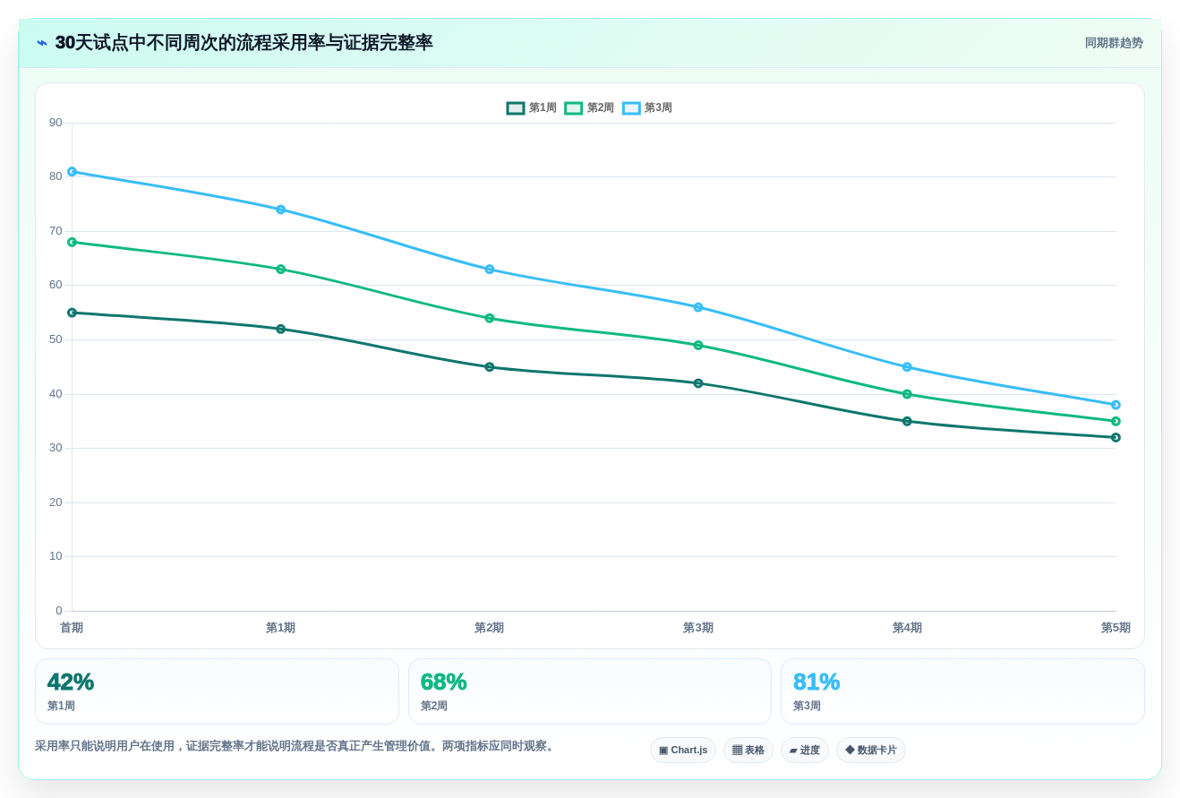This screenshot has width=1180, height=798.
Task: Click the 10 y-axis value
Action: point(56,556)
